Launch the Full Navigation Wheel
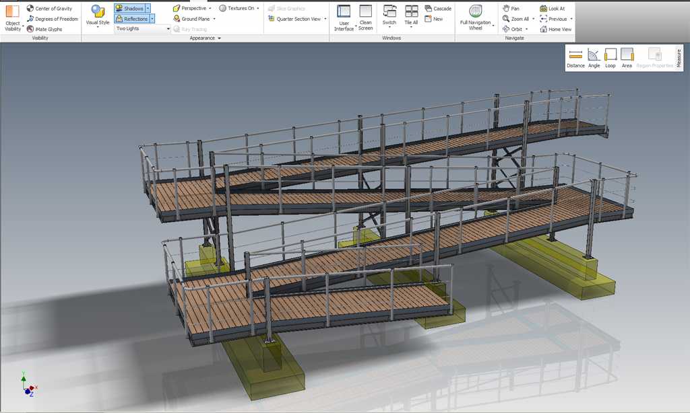The image size is (690, 413). [475, 17]
